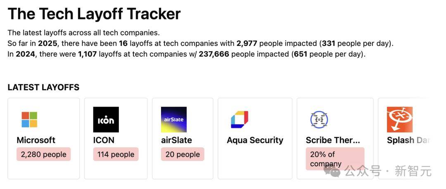Screen dimensions: 446x189
Task: Click the orange Splash logo
Action: (400, 119)
